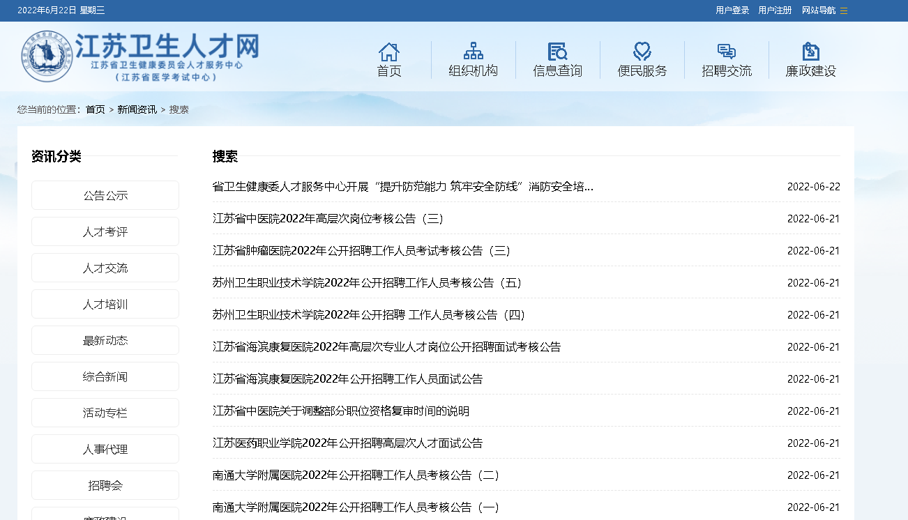This screenshot has width=908, height=520.
Task: Select 综合新闻 category
Action: click(x=105, y=376)
